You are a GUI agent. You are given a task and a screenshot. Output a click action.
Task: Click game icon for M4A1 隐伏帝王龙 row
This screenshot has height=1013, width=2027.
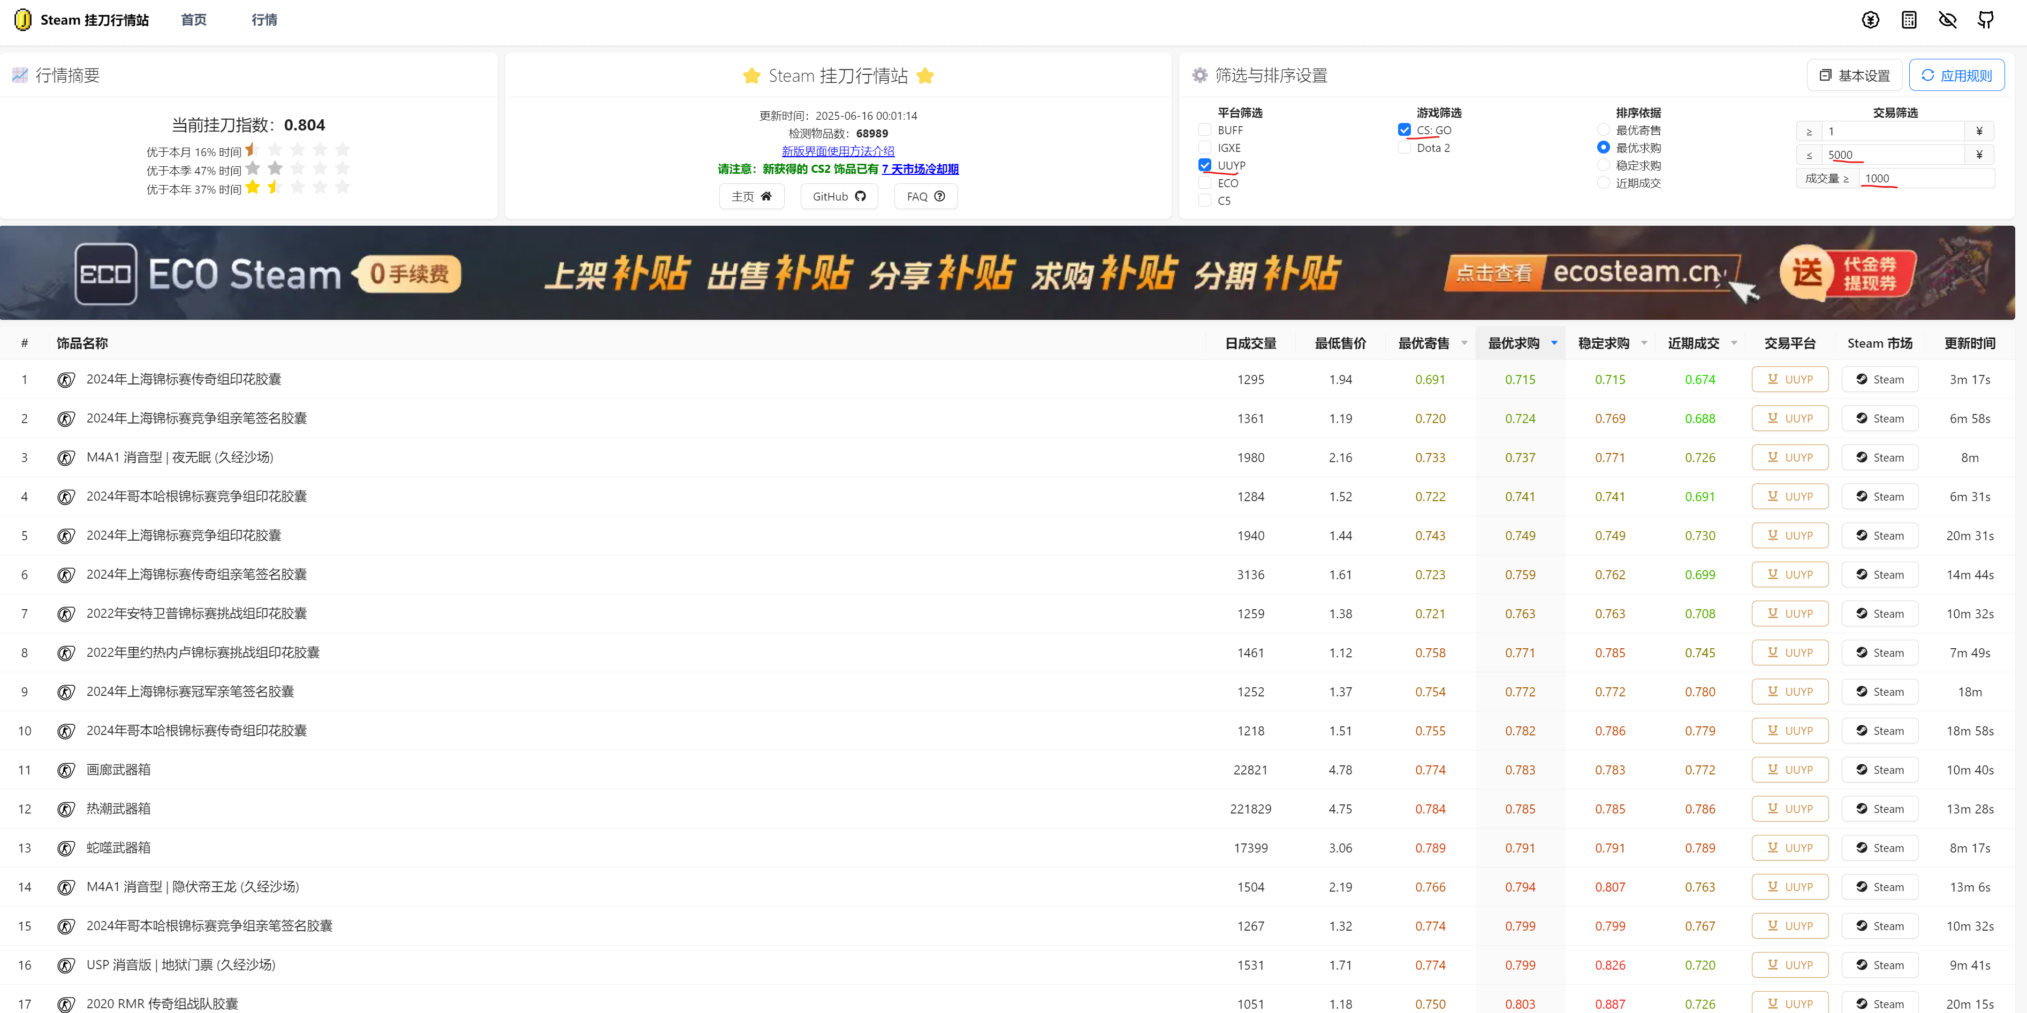pyautogui.click(x=66, y=887)
